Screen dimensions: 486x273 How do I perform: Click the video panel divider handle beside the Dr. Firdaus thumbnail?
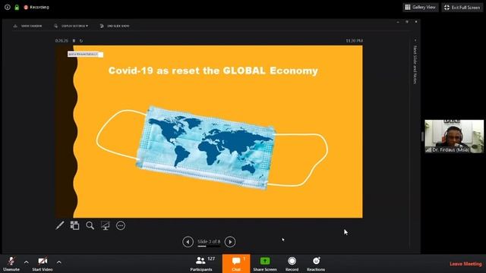pyautogui.click(x=422, y=136)
